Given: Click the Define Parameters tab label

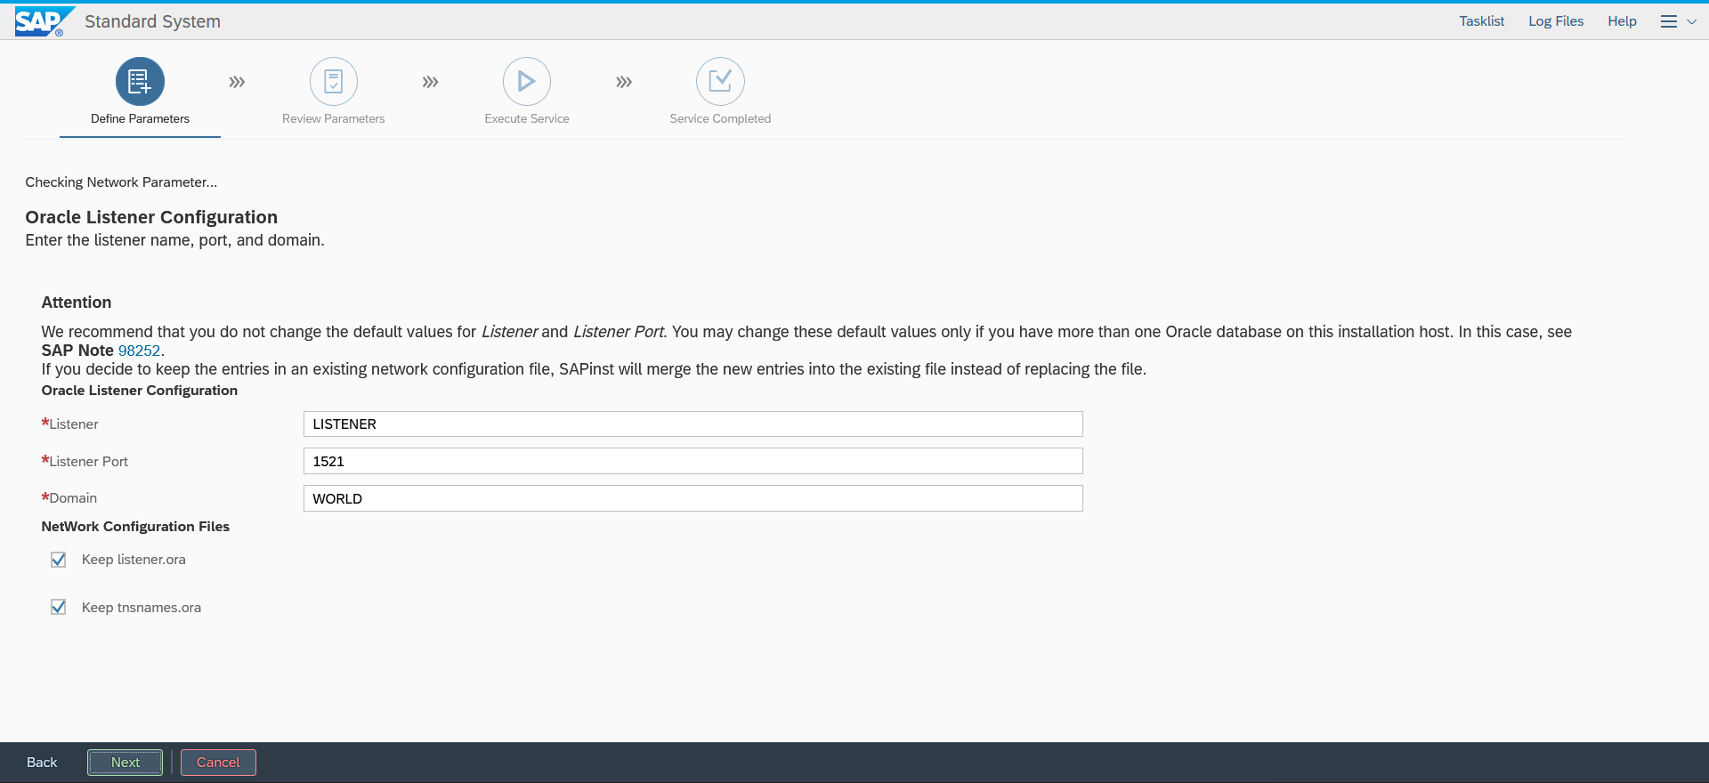Looking at the screenshot, I should click(140, 118).
